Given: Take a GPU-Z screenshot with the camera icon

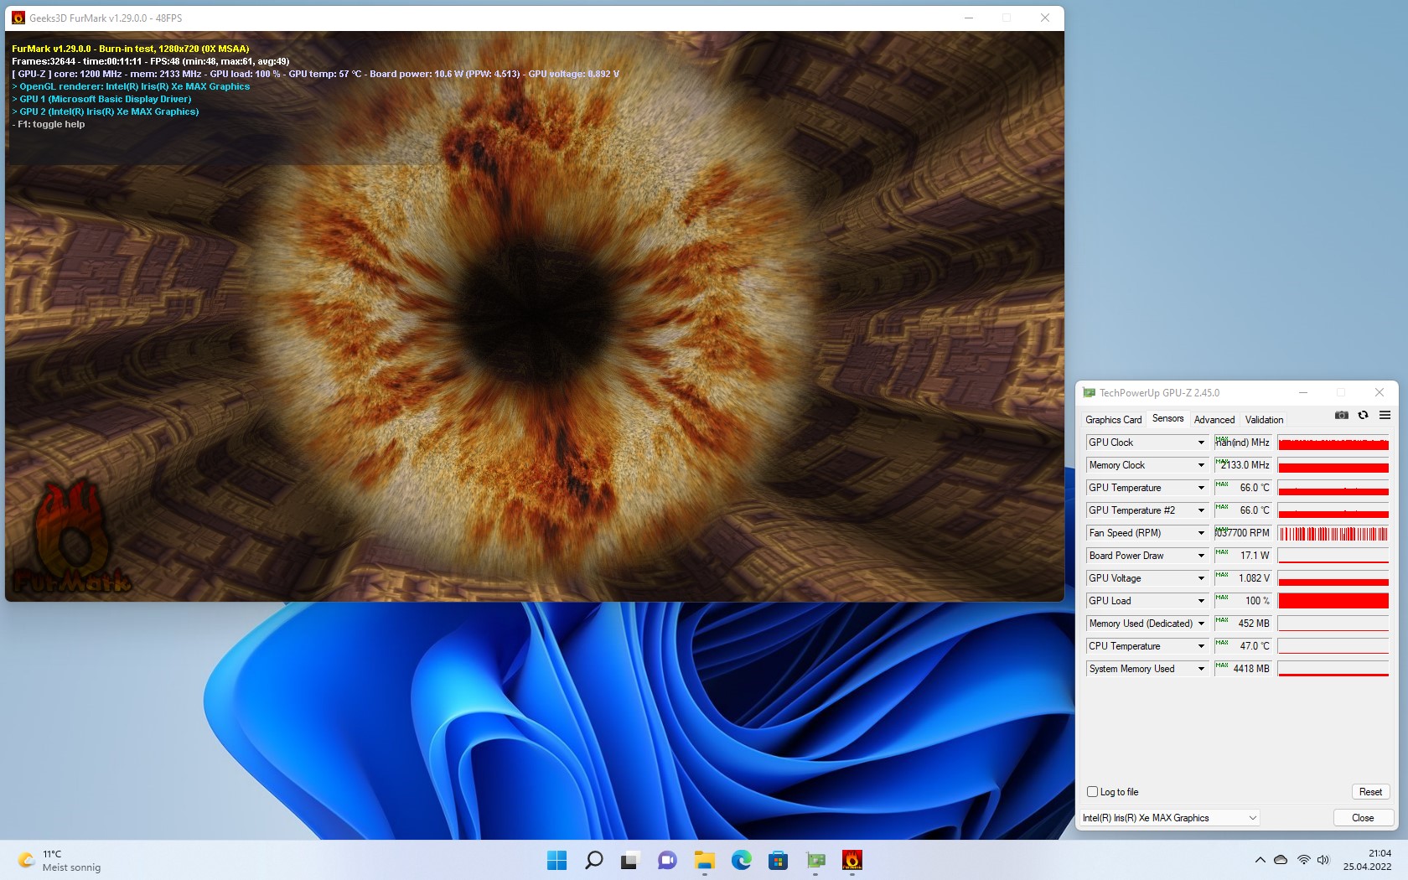Looking at the screenshot, I should [x=1342, y=415].
